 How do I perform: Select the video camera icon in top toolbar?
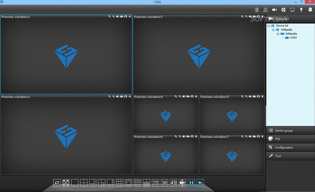click(x=275, y=10)
